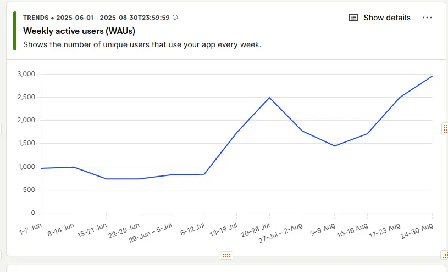The image size is (448, 272).
Task: Open the three-dot more options menu
Action: (x=427, y=18)
